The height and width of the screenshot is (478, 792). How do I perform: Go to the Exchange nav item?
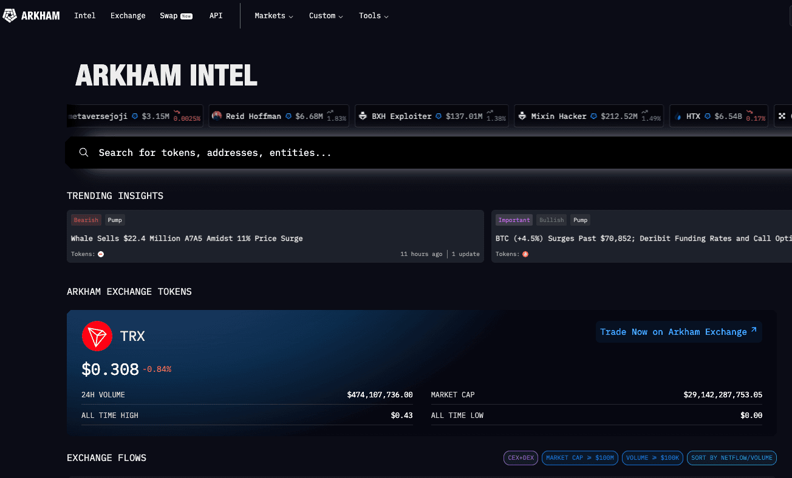tap(128, 16)
